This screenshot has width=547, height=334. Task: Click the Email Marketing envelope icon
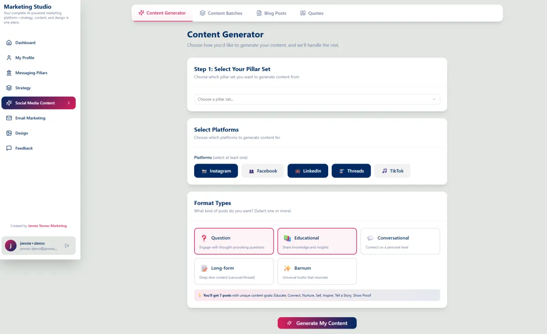tap(9, 118)
